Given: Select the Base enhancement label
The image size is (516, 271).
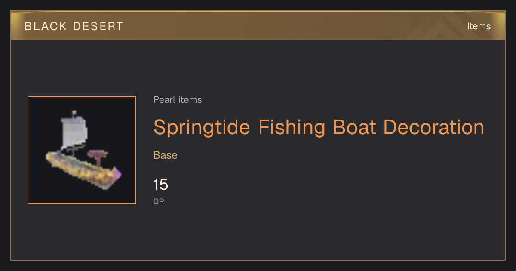Looking at the screenshot, I should tap(166, 155).
